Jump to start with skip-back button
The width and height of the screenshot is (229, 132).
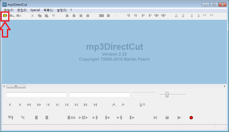coord(155,117)
